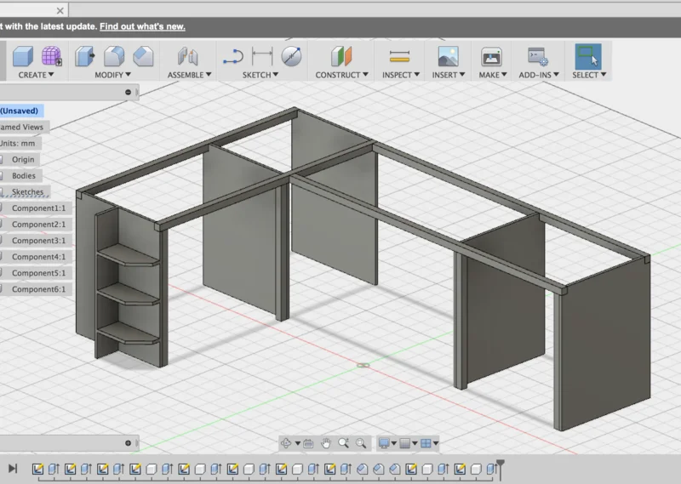Select Component6:1 in the browser

pyautogui.click(x=38, y=289)
